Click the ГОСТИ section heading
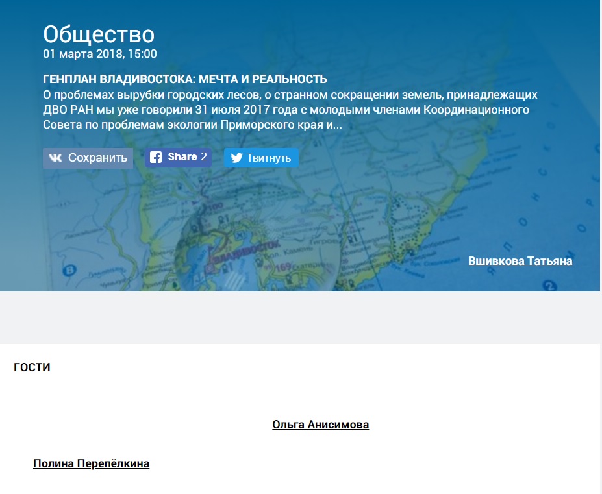 click(32, 367)
